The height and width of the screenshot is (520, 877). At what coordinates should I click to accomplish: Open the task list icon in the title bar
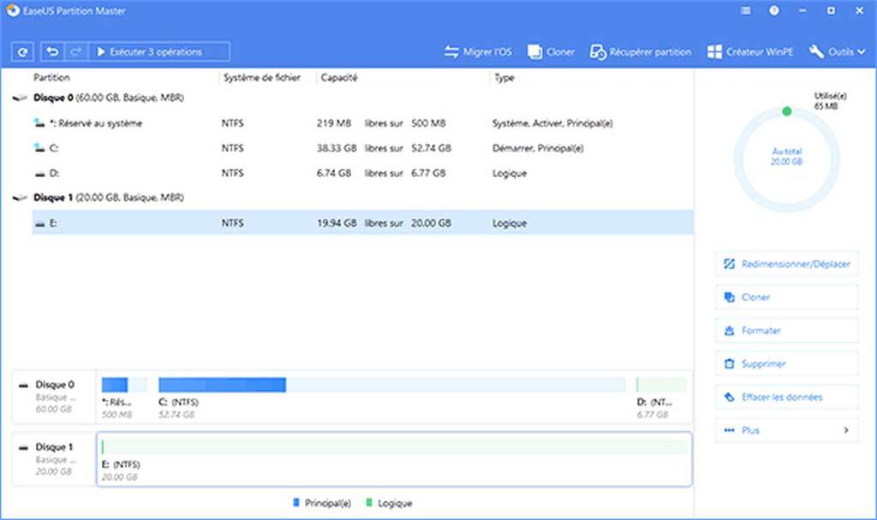746,10
